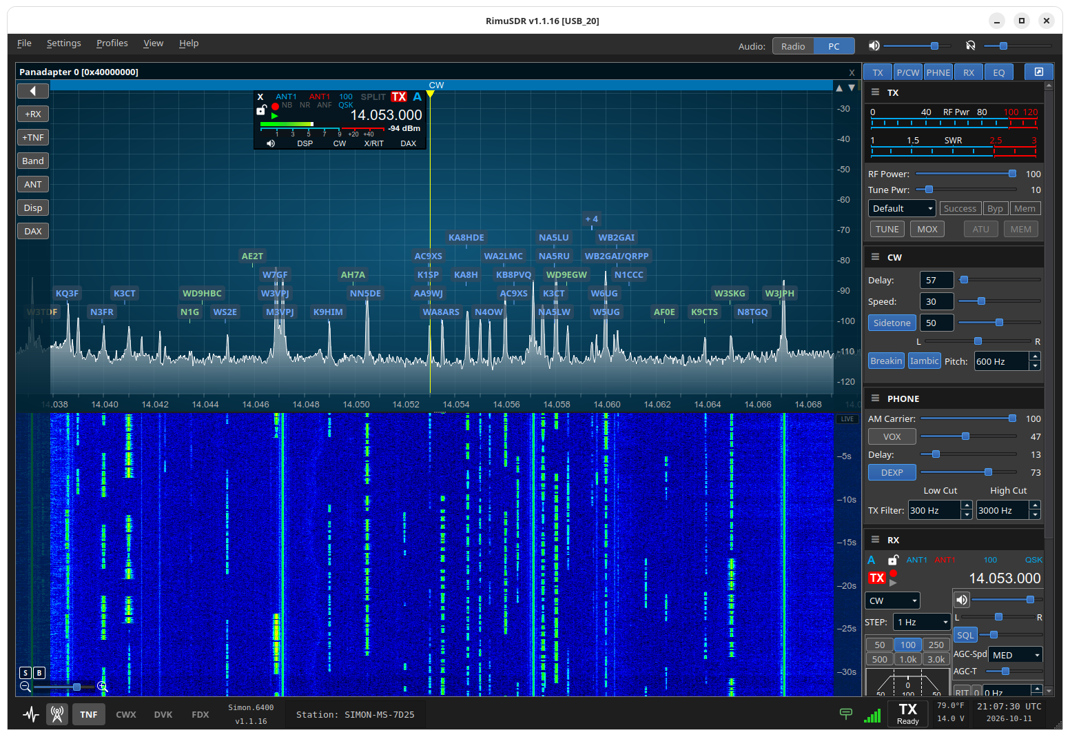Open the STEP 1 Hz dropdown
This screenshot has height=737, width=1070.
pyautogui.click(x=922, y=622)
